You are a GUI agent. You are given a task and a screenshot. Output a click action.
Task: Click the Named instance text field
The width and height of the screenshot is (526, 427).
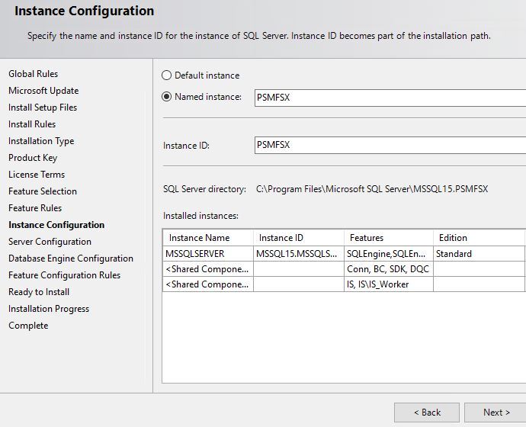tap(390, 98)
